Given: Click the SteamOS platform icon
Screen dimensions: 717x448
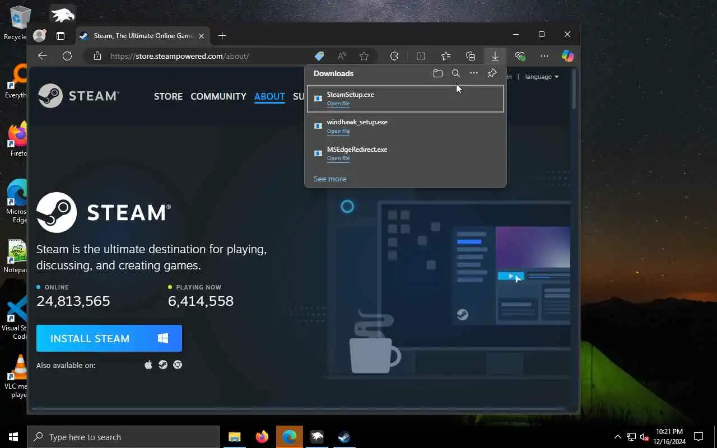Looking at the screenshot, I should [x=163, y=365].
